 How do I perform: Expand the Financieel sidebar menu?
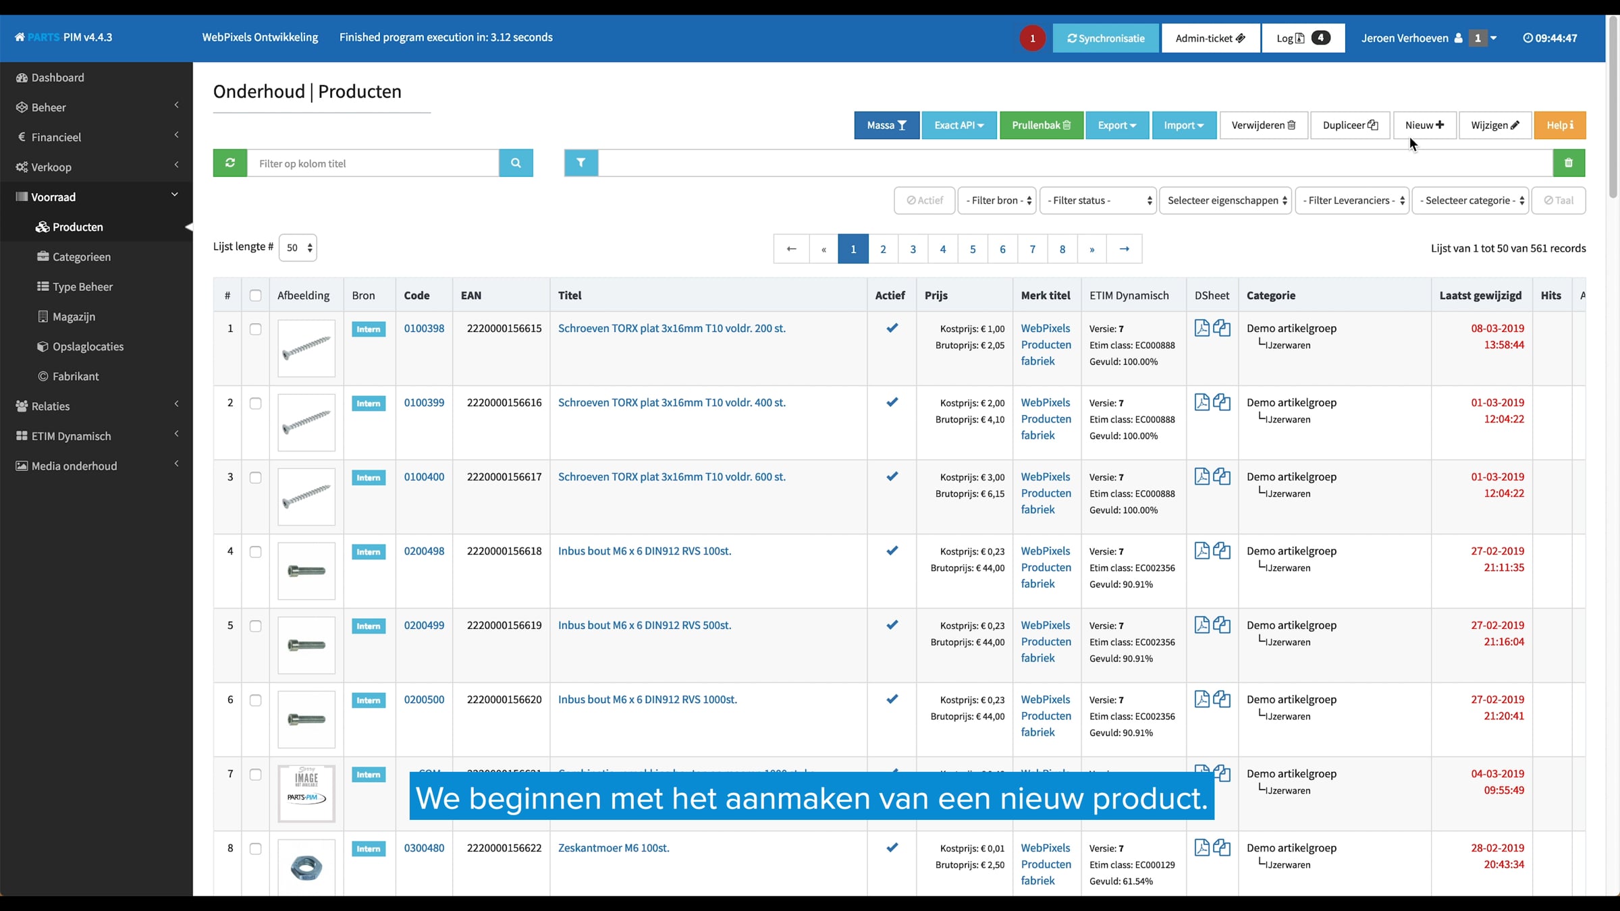(x=56, y=137)
